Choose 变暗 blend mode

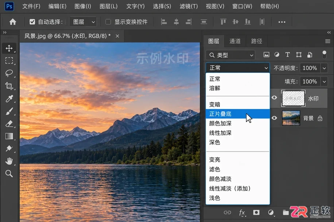click(x=238, y=104)
